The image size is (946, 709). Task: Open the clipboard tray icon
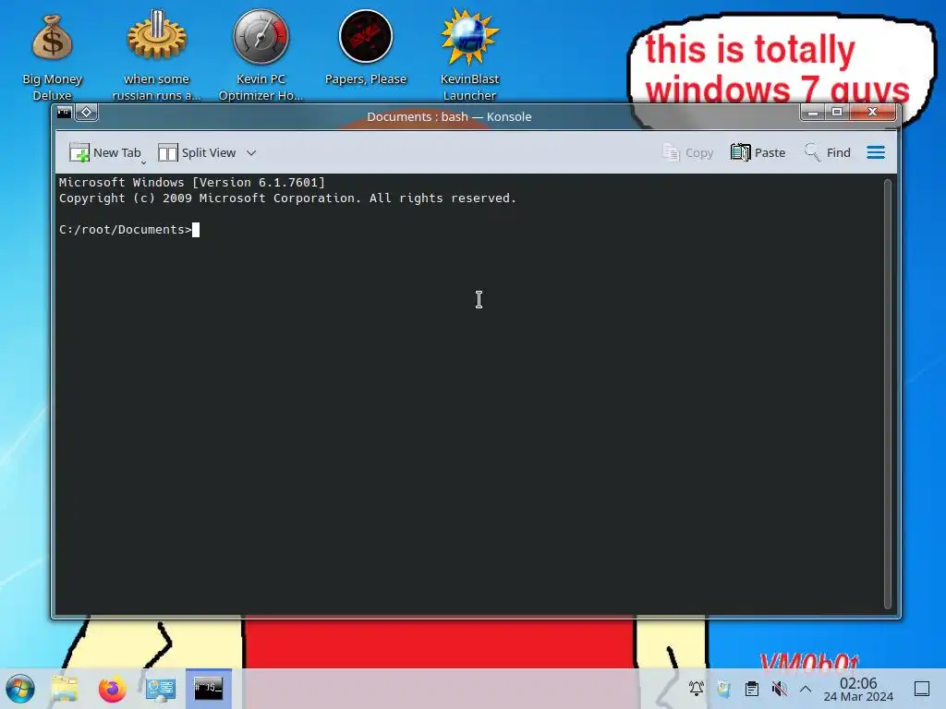[x=752, y=689]
